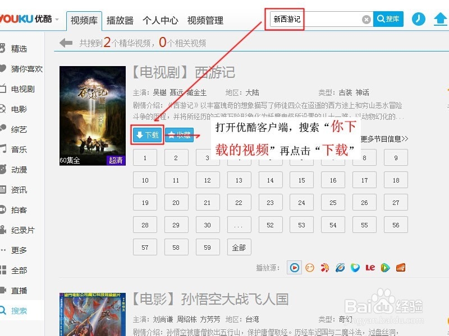Play episode 52
Image resolution: width=449 pixels, height=336 pixels.
coord(271,225)
